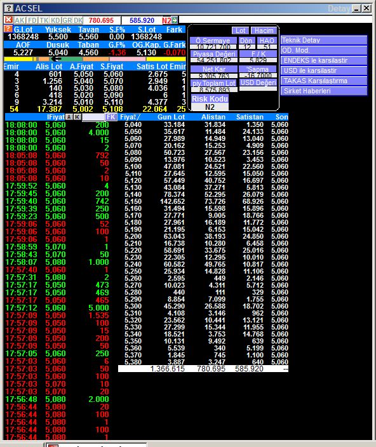Click the red X icon beside AK
This screenshot has width=376, height=447.
8,20
